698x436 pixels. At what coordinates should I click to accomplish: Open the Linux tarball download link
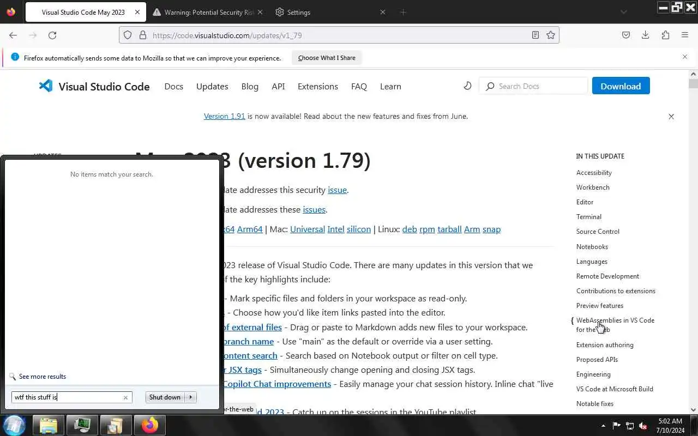(449, 229)
